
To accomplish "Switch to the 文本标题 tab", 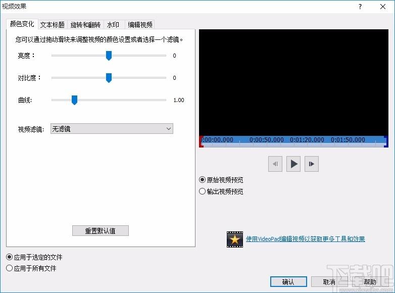I will (x=53, y=25).
